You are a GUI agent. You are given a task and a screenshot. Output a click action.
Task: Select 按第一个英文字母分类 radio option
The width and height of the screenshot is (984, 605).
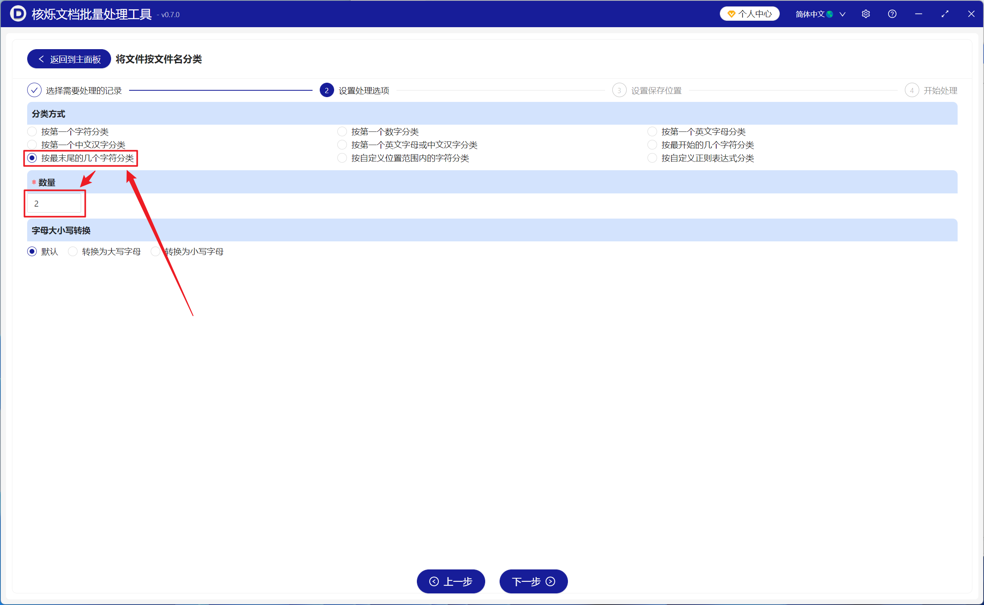click(x=652, y=131)
